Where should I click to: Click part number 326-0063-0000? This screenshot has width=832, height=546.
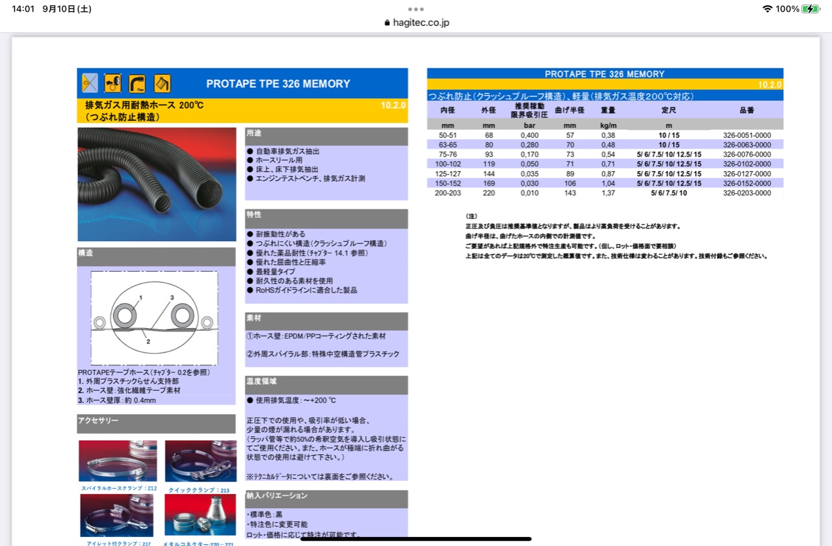(747, 145)
